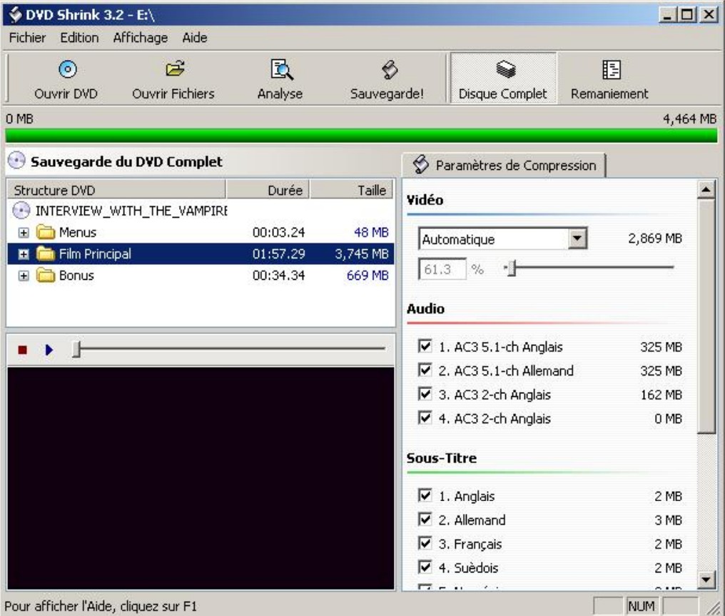Uncheck audio track 2 AC3 5.1-ch Allemand
The height and width of the screenshot is (616, 725).
point(425,370)
